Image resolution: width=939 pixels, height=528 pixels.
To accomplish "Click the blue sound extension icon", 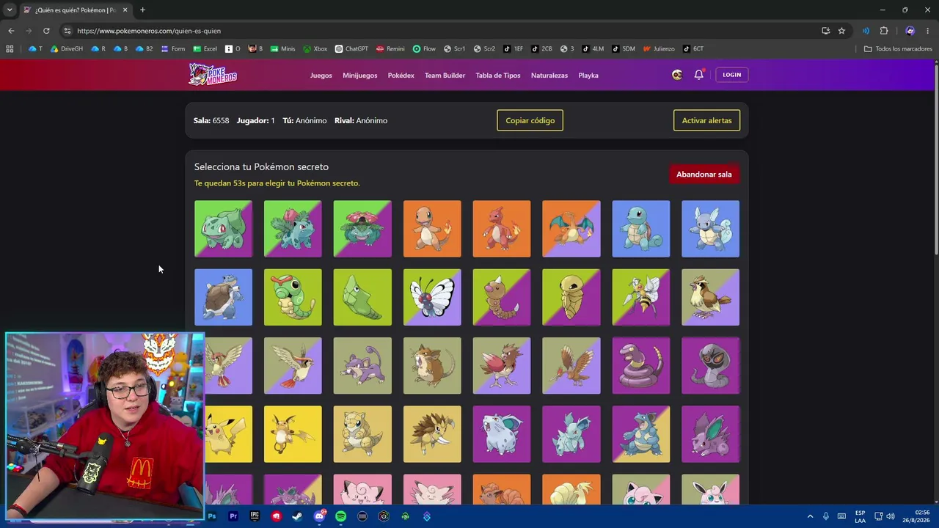I will tap(866, 31).
